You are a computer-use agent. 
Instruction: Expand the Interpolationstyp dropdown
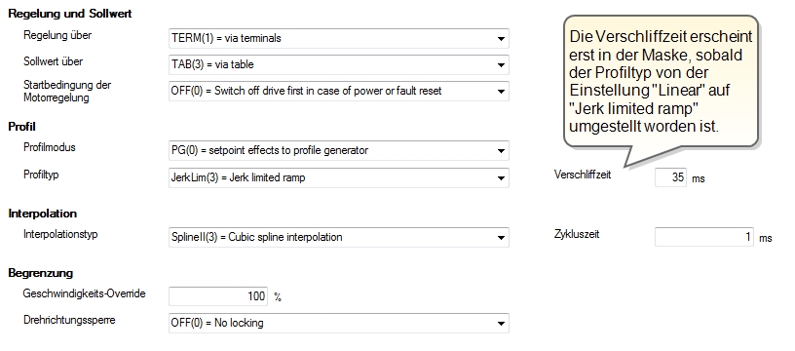(x=339, y=237)
